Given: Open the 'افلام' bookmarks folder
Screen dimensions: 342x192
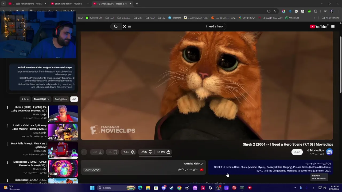Looking at the screenshot, I should click(138, 18).
